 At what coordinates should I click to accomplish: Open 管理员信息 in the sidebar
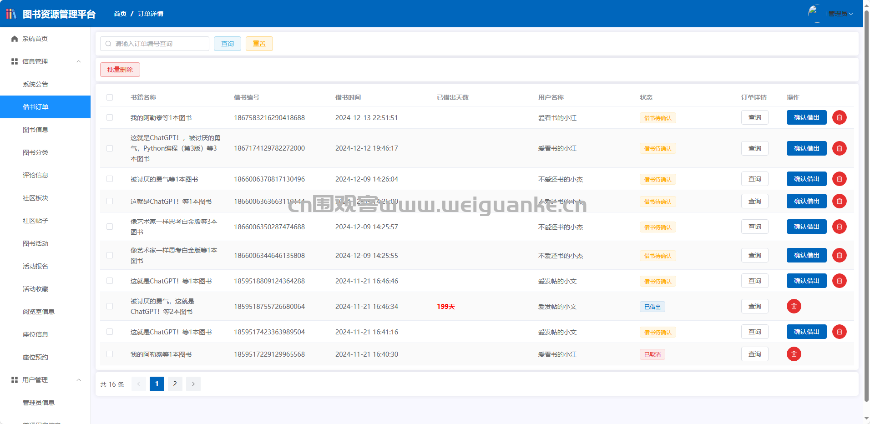[x=46, y=403]
